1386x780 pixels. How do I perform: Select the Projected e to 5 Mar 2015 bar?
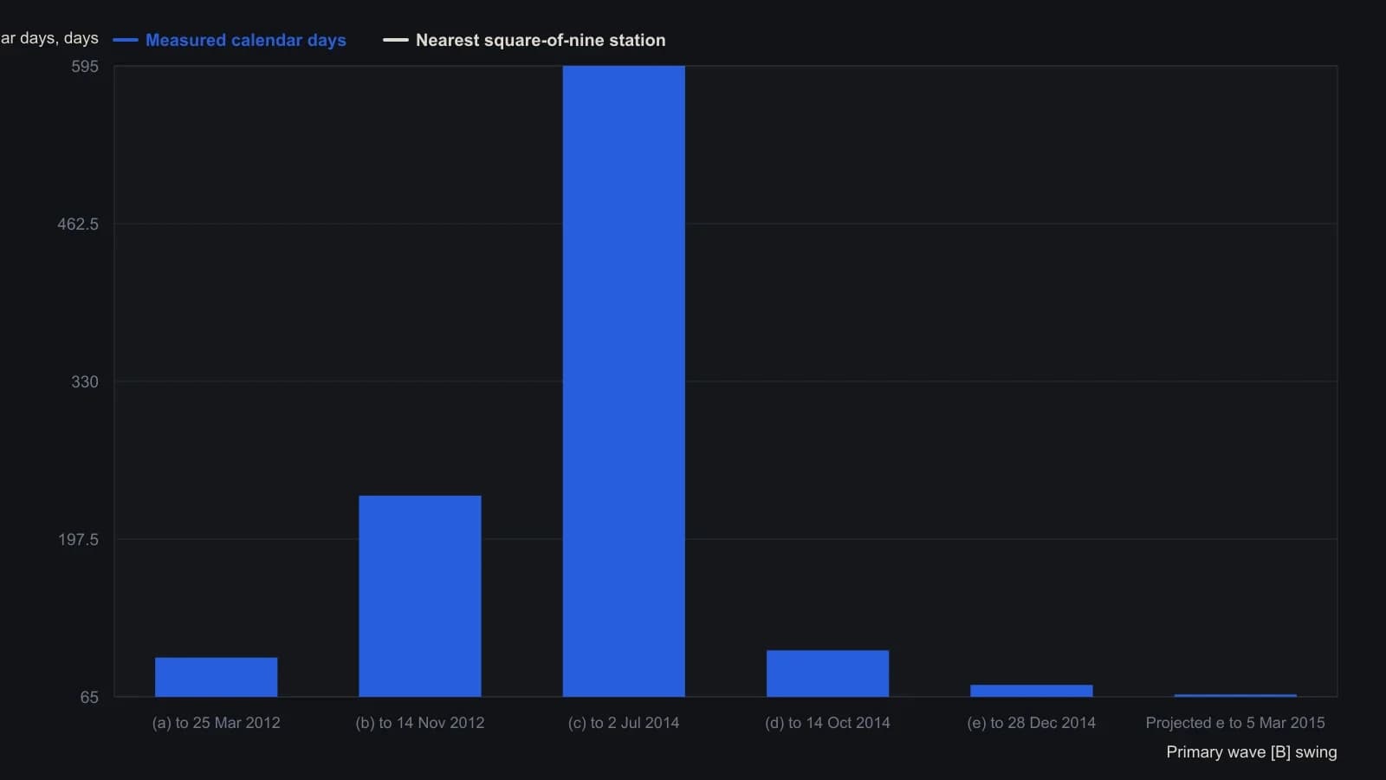(x=1235, y=695)
